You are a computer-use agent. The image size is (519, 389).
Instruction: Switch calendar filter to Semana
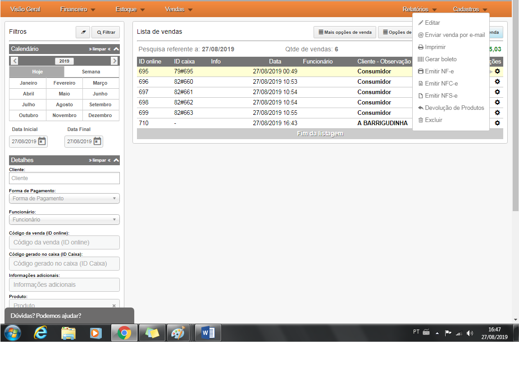(x=91, y=72)
